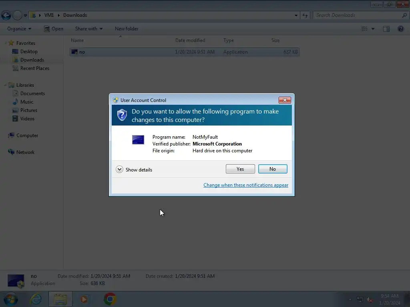The width and height of the screenshot is (410, 307).
Task: Open the view options dropdown arrow
Action: (373, 29)
